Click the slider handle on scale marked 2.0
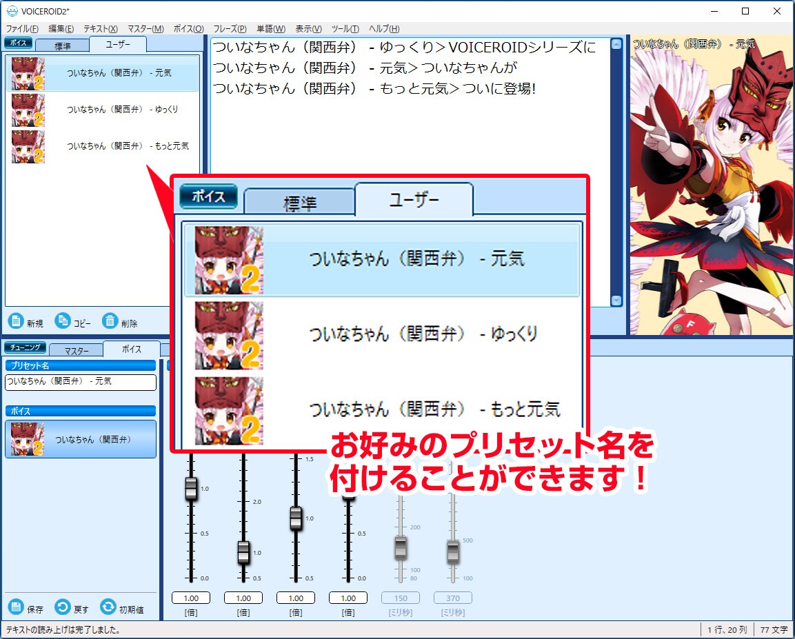This screenshot has width=795, height=639. click(x=243, y=552)
